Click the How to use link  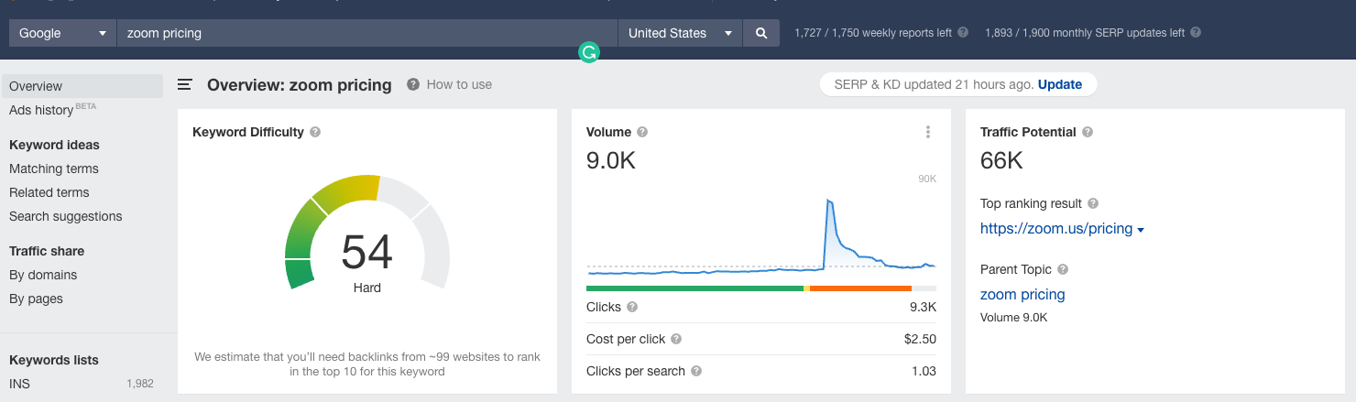click(x=459, y=84)
